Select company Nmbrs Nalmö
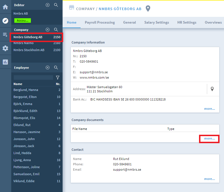 (x=37, y=43)
